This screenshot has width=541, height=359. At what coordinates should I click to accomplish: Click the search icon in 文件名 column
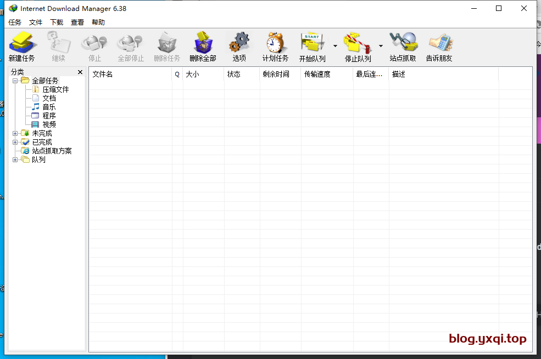[x=177, y=74]
